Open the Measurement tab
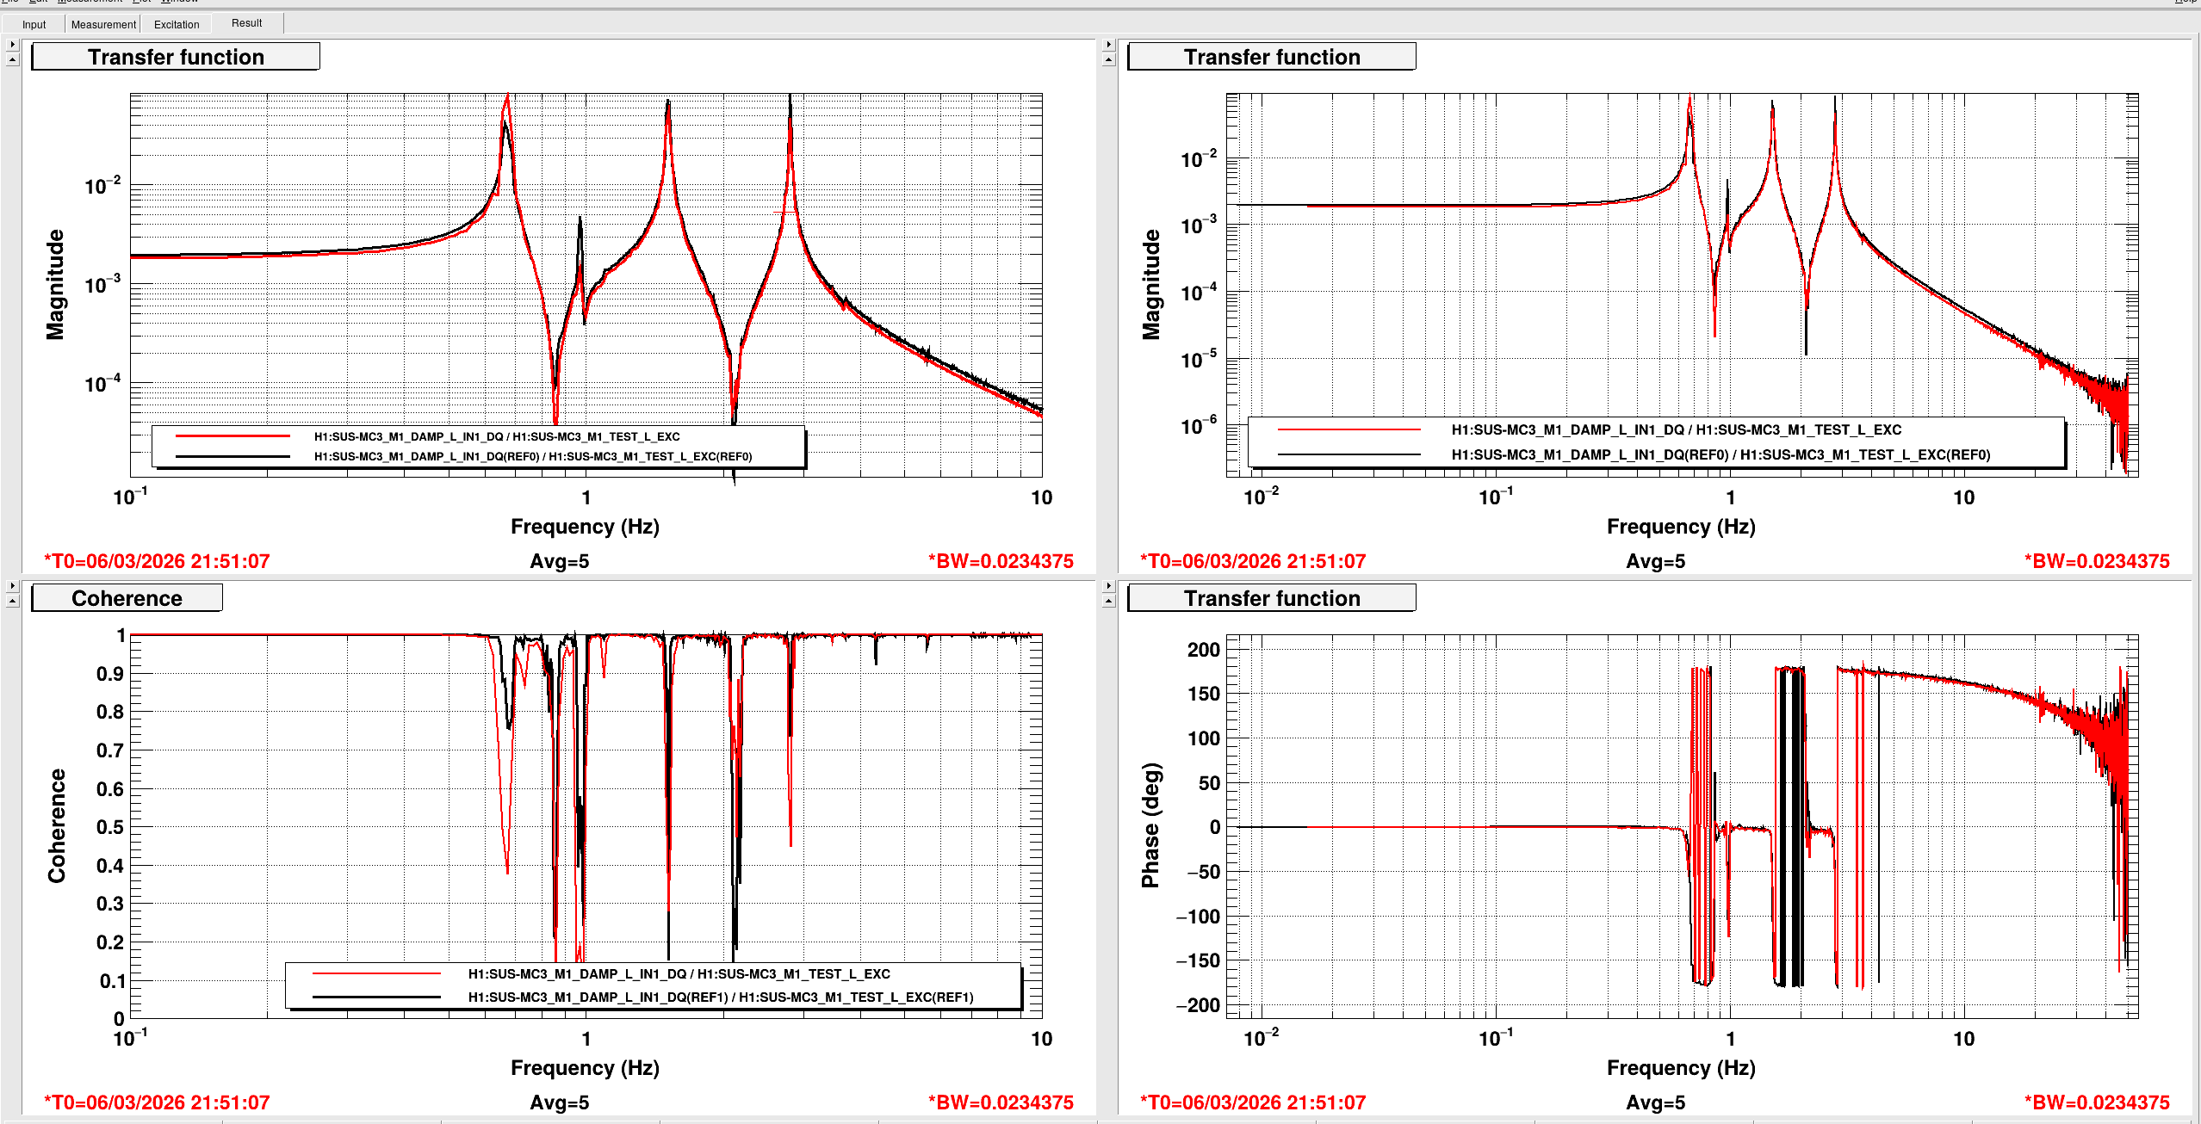Image resolution: width=2201 pixels, height=1124 pixels. [x=103, y=24]
